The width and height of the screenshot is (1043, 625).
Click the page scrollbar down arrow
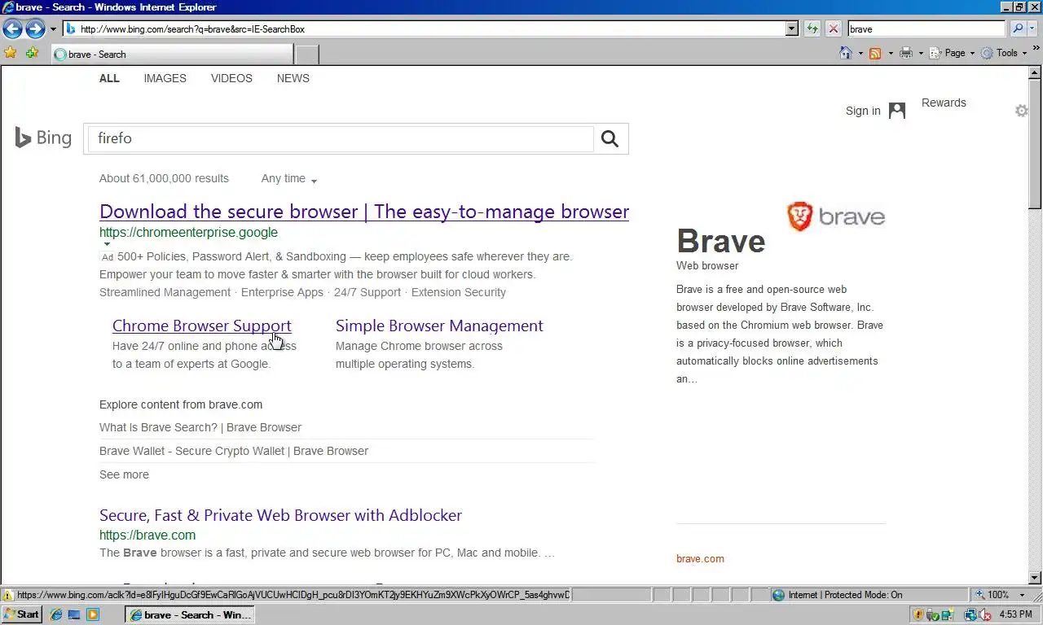pyautogui.click(x=1035, y=578)
